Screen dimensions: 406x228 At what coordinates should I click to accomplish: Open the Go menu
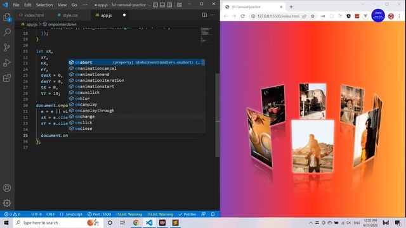[74, 4]
